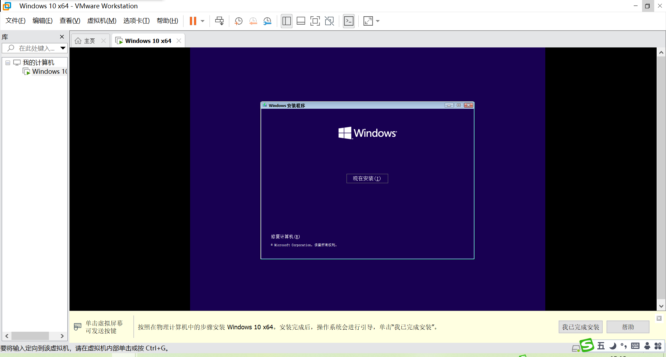The width and height of the screenshot is (666, 357).
Task: Open the 帮助(H) menu
Action: 168,21
